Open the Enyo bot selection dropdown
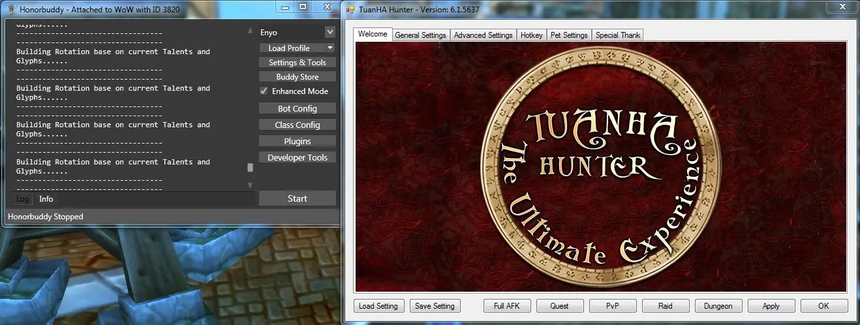Image resolution: width=860 pixels, height=325 pixels. point(330,32)
